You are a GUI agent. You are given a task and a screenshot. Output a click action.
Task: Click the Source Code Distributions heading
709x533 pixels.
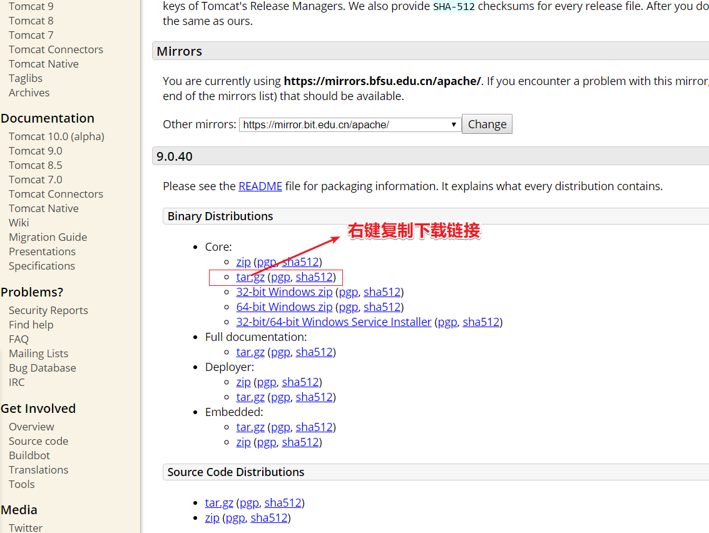[x=235, y=472]
